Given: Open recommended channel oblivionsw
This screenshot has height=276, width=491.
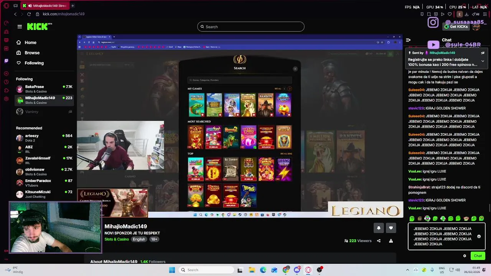Looking at the screenshot, I should pos(44,171).
